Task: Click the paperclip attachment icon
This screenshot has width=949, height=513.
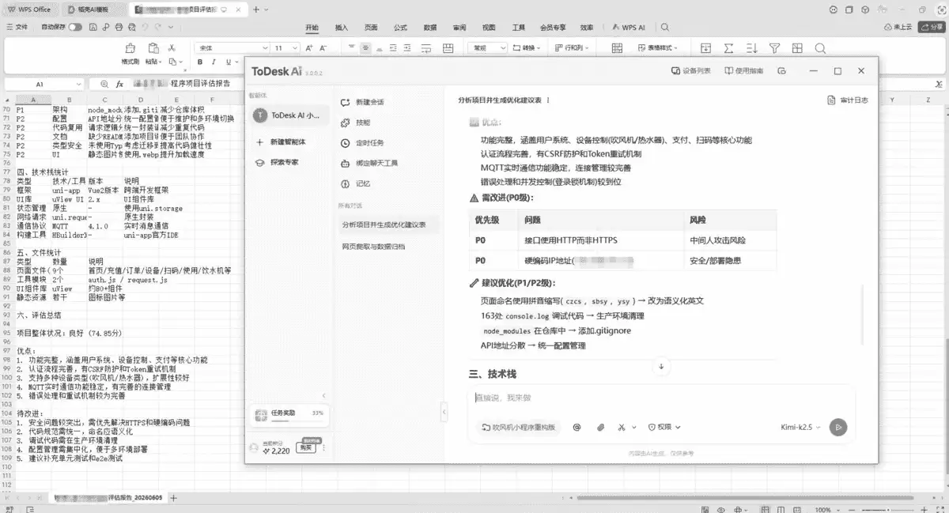Action: click(x=600, y=427)
